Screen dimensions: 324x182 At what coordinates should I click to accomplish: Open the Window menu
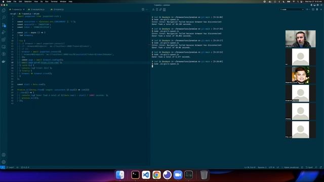click(63, 2)
